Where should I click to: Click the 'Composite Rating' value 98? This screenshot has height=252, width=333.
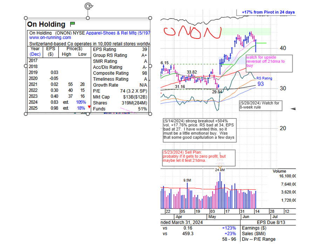tap(145, 73)
